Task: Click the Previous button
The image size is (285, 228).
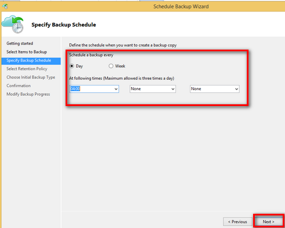Action: pyautogui.click(x=238, y=222)
